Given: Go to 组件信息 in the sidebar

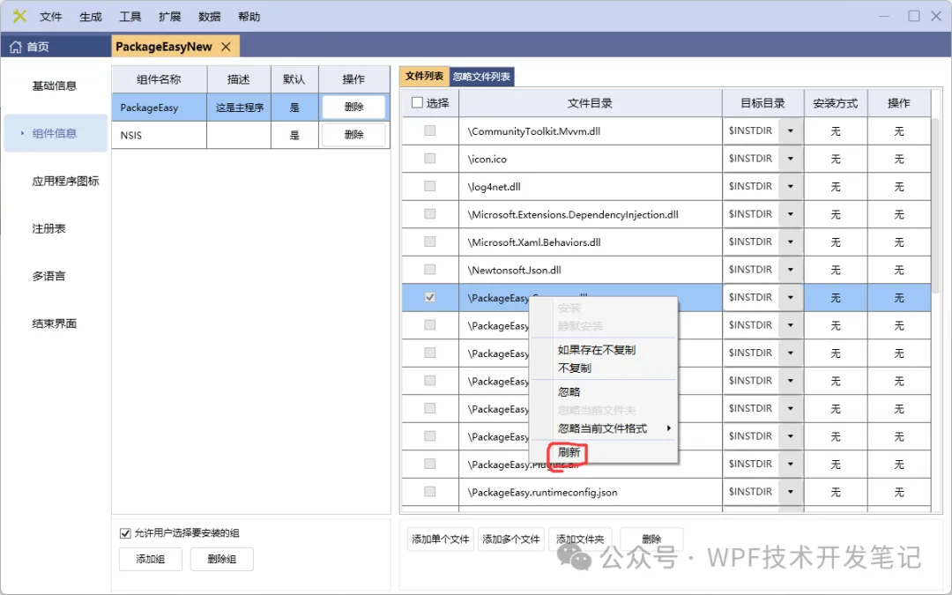Looking at the screenshot, I should tap(55, 133).
